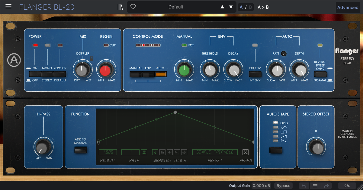Click the tempo sync note icon
The image size is (363, 190).
(284, 54)
